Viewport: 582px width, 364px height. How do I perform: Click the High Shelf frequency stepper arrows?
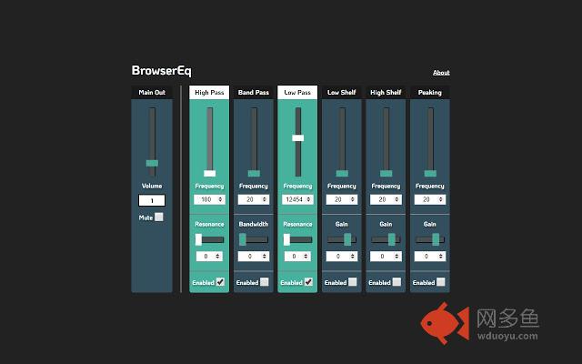coord(396,199)
